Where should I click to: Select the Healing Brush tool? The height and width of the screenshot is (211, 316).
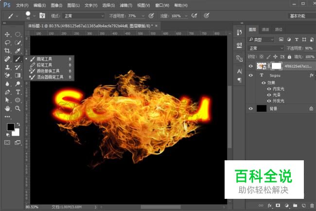click(7, 59)
